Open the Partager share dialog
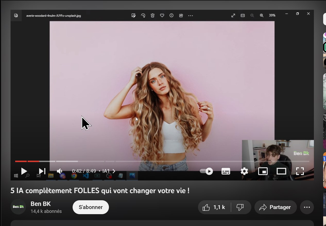 (275, 207)
